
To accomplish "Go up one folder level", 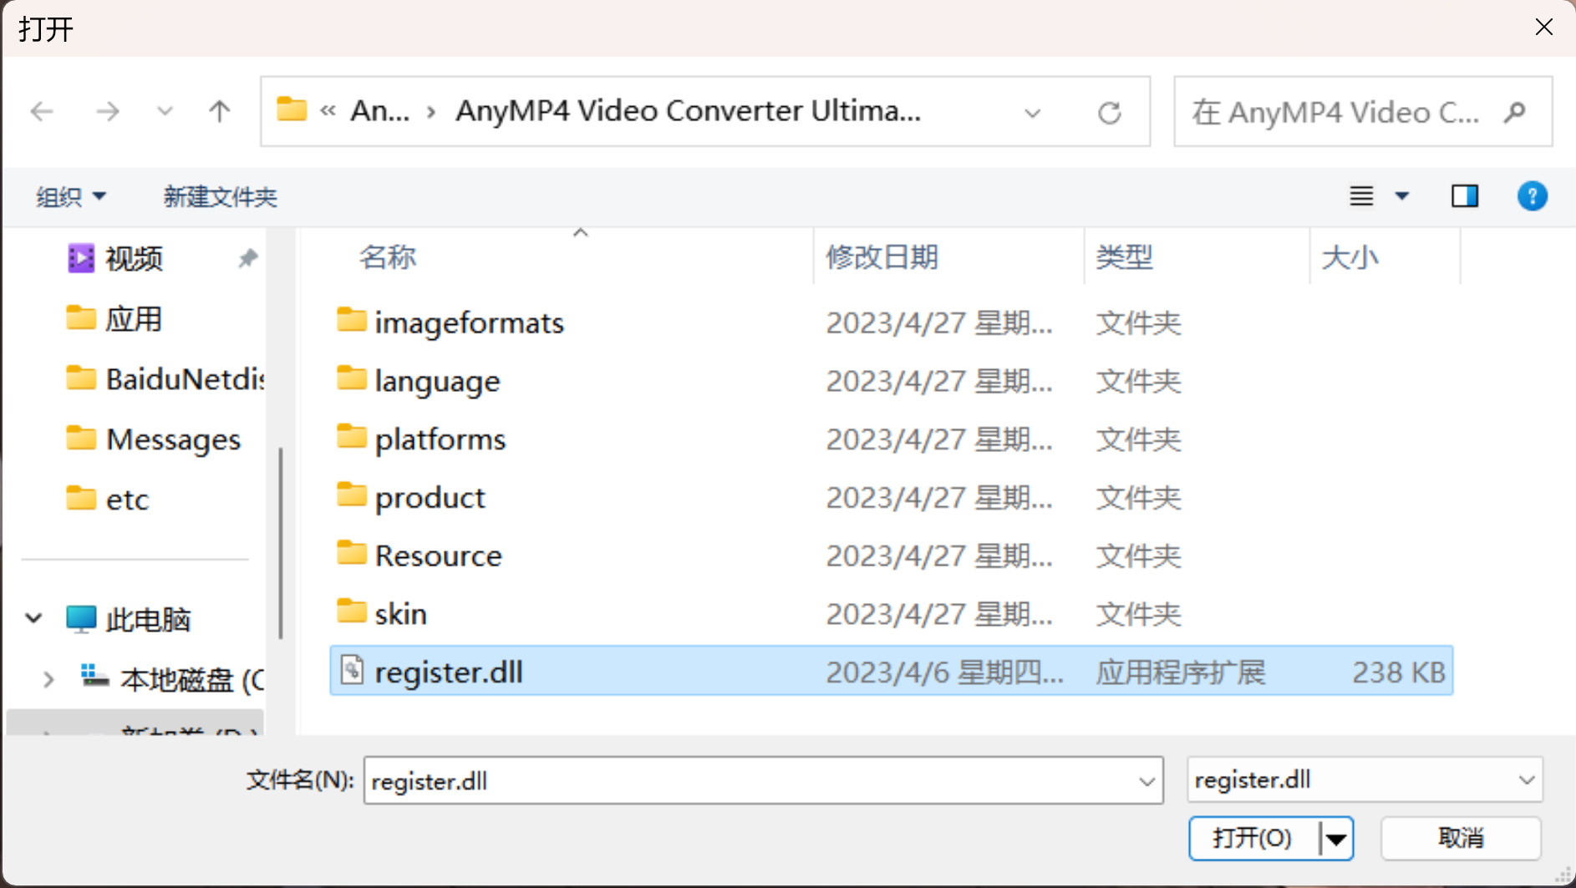I will pos(220,111).
